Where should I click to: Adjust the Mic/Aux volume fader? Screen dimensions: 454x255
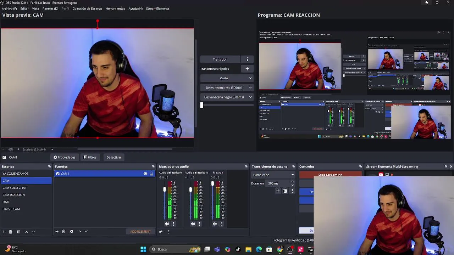click(x=212, y=183)
